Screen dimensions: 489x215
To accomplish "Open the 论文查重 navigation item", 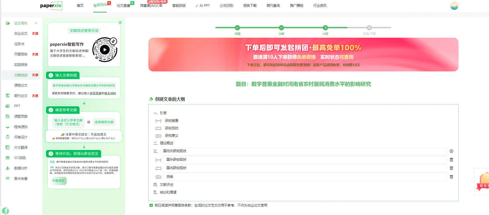I will pos(123,5).
